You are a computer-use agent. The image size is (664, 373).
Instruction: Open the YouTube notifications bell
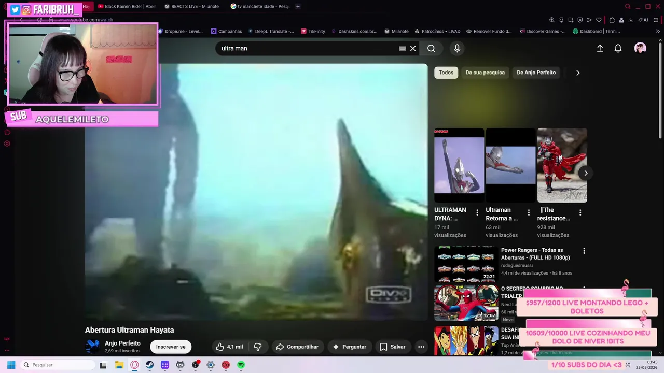[618, 48]
